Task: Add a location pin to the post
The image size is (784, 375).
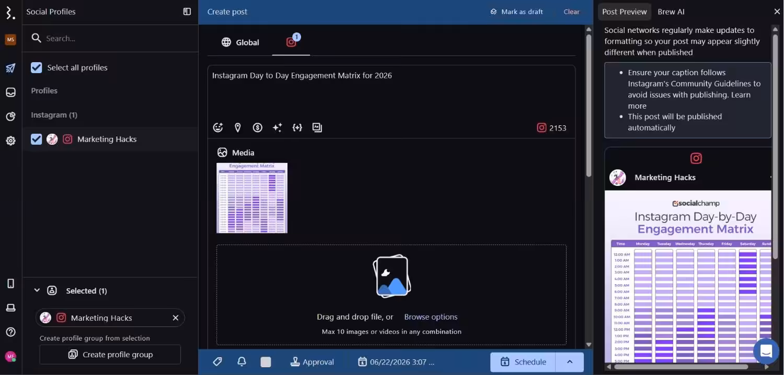Action: [238, 127]
